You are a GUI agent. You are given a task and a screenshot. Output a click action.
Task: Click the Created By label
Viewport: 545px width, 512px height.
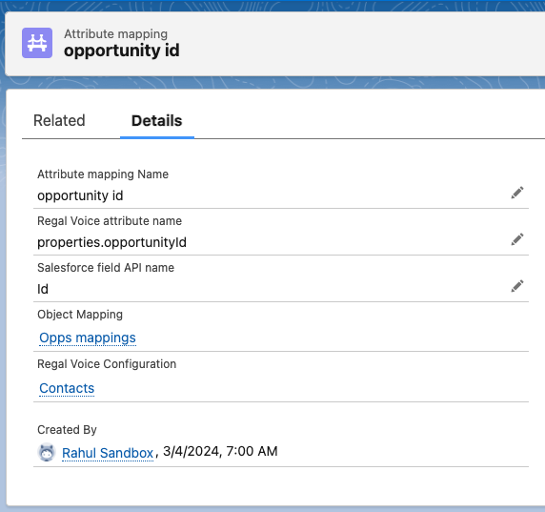67,430
